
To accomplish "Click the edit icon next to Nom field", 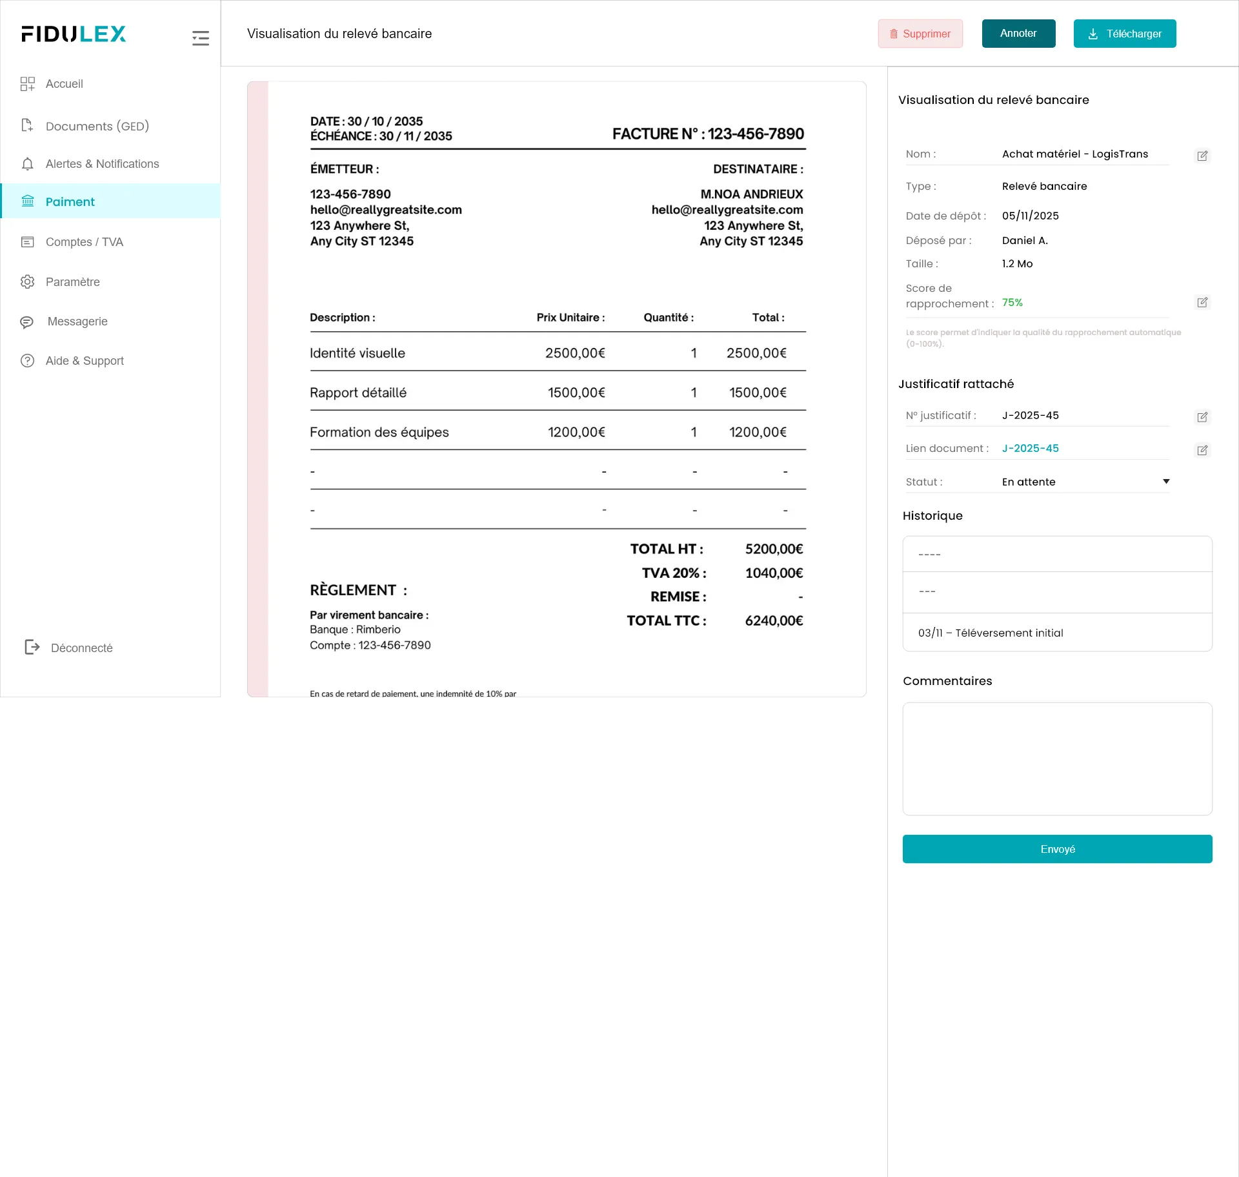I will [x=1202, y=156].
